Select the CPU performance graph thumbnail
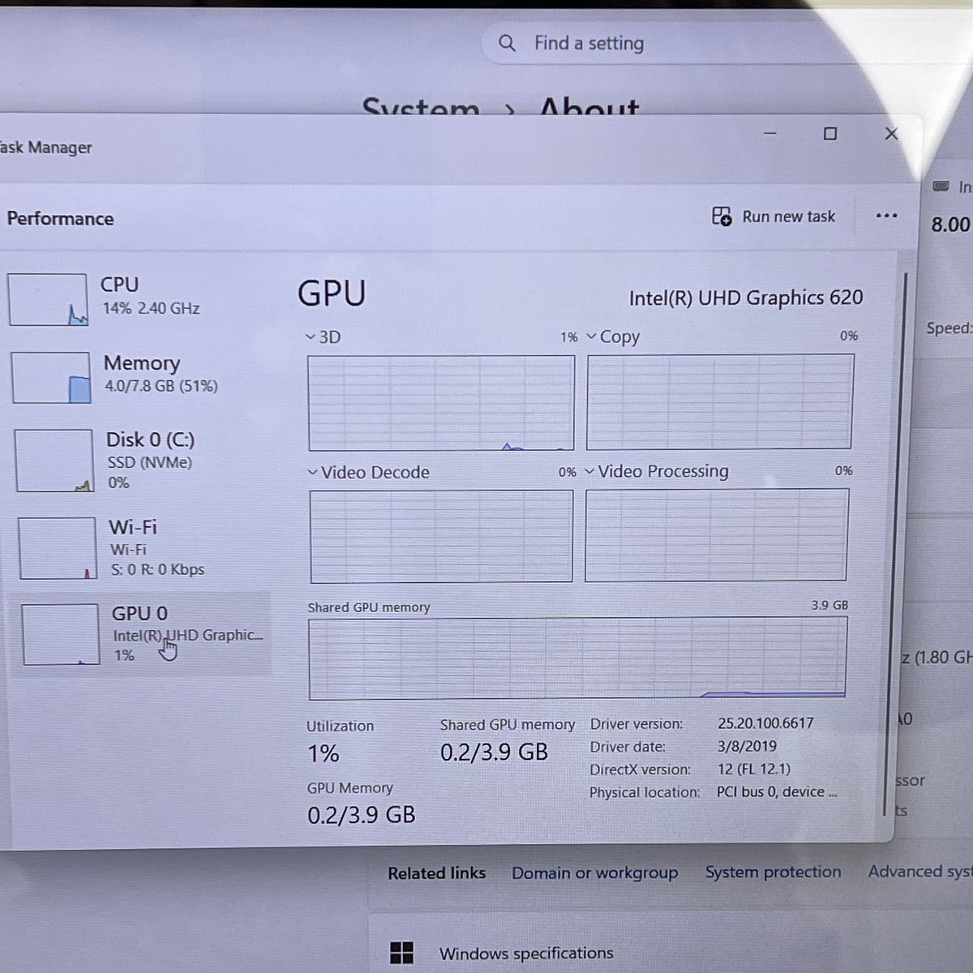The height and width of the screenshot is (973, 973). pyautogui.click(x=48, y=299)
